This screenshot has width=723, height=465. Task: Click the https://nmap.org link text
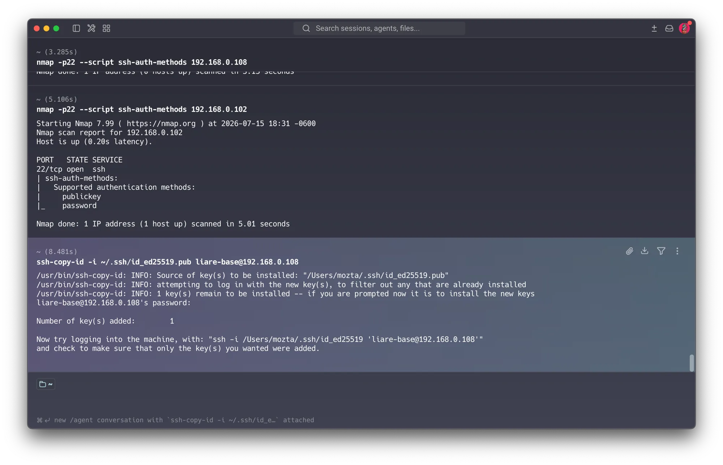tap(161, 124)
